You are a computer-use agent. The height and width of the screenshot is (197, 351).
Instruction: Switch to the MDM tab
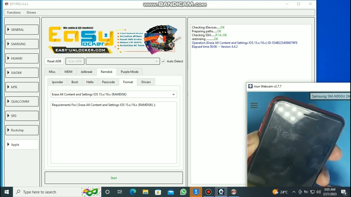coord(68,72)
